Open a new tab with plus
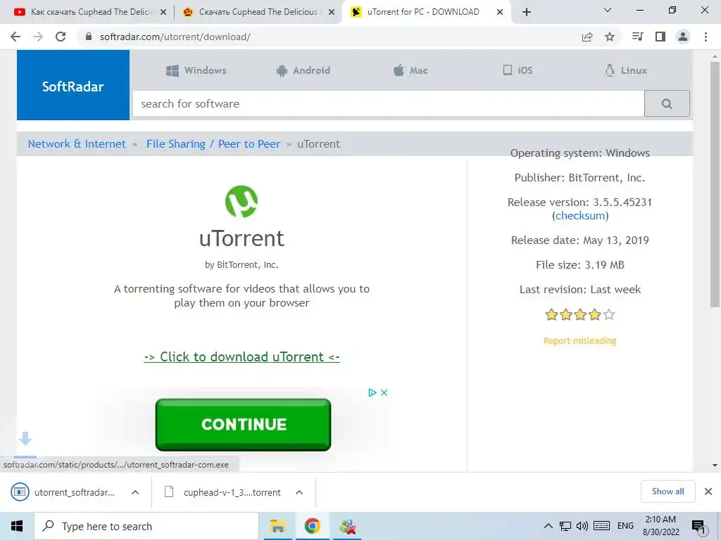 (527, 12)
